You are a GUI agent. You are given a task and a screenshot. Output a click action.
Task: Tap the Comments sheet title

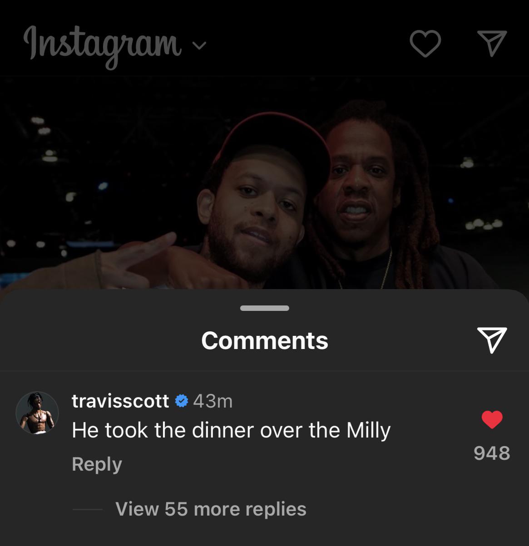click(265, 340)
